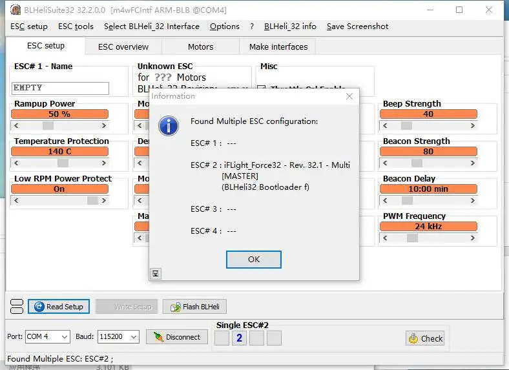Click Low RPM Power Protect left arrow
This screenshot has height=370, width=509.
[x=16, y=201]
